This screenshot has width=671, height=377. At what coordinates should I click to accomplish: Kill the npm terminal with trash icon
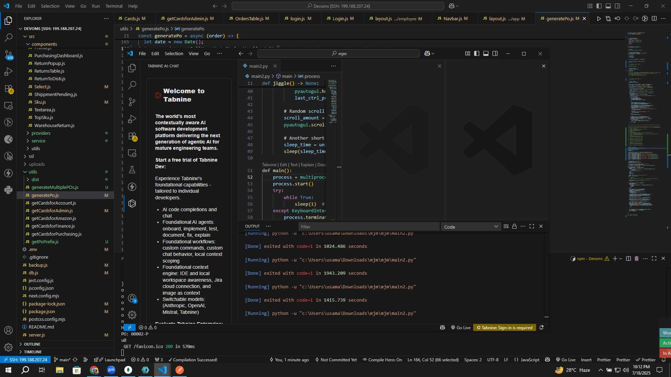(636, 258)
